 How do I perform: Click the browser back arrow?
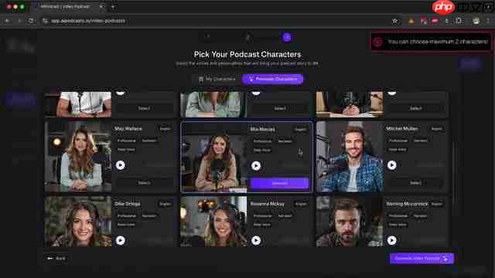pos(7,21)
